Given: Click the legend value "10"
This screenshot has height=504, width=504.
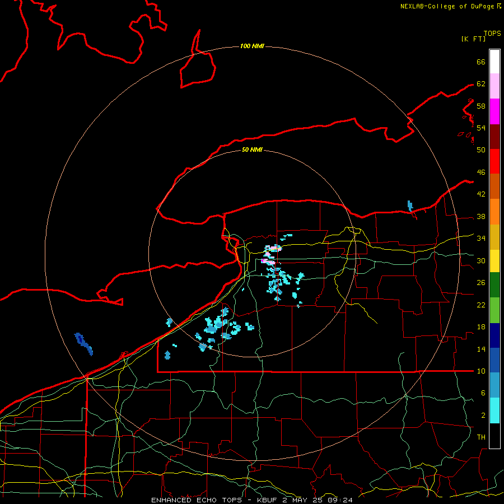Looking at the screenshot, I should click(481, 371).
